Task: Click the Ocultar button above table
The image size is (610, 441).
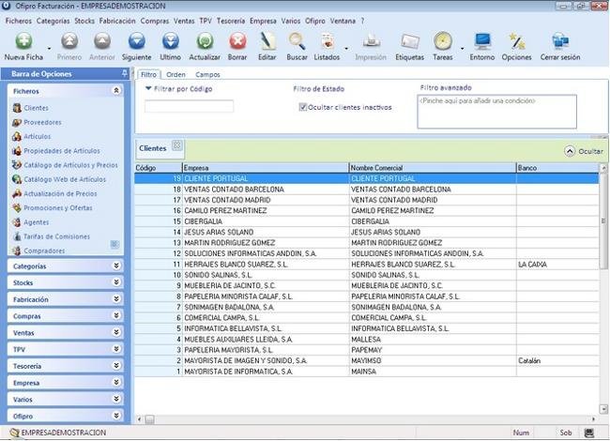Action: pyautogui.click(x=584, y=150)
